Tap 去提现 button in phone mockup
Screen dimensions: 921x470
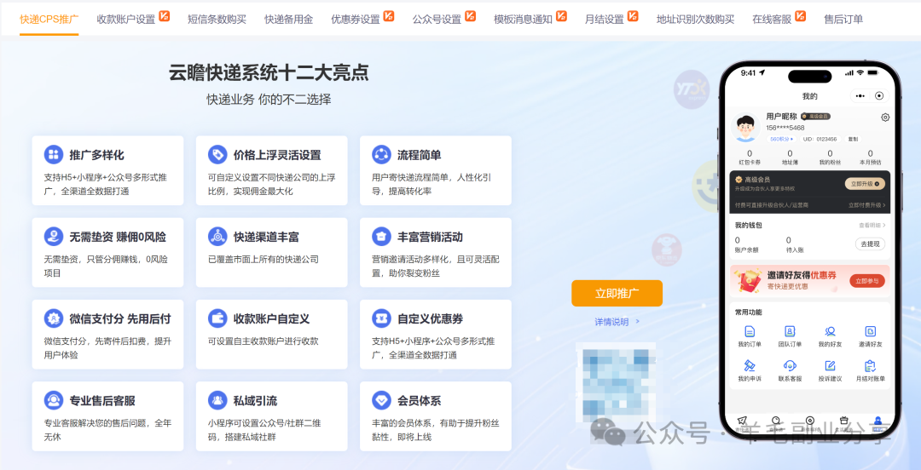[870, 244]
